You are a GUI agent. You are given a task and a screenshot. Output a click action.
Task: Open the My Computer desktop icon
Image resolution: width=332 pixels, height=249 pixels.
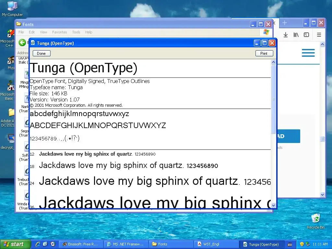12,8
